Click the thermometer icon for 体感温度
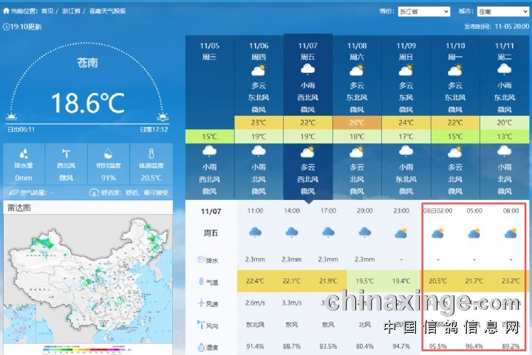The height and width of the screenshot is (355, 532). coord(151,154)
